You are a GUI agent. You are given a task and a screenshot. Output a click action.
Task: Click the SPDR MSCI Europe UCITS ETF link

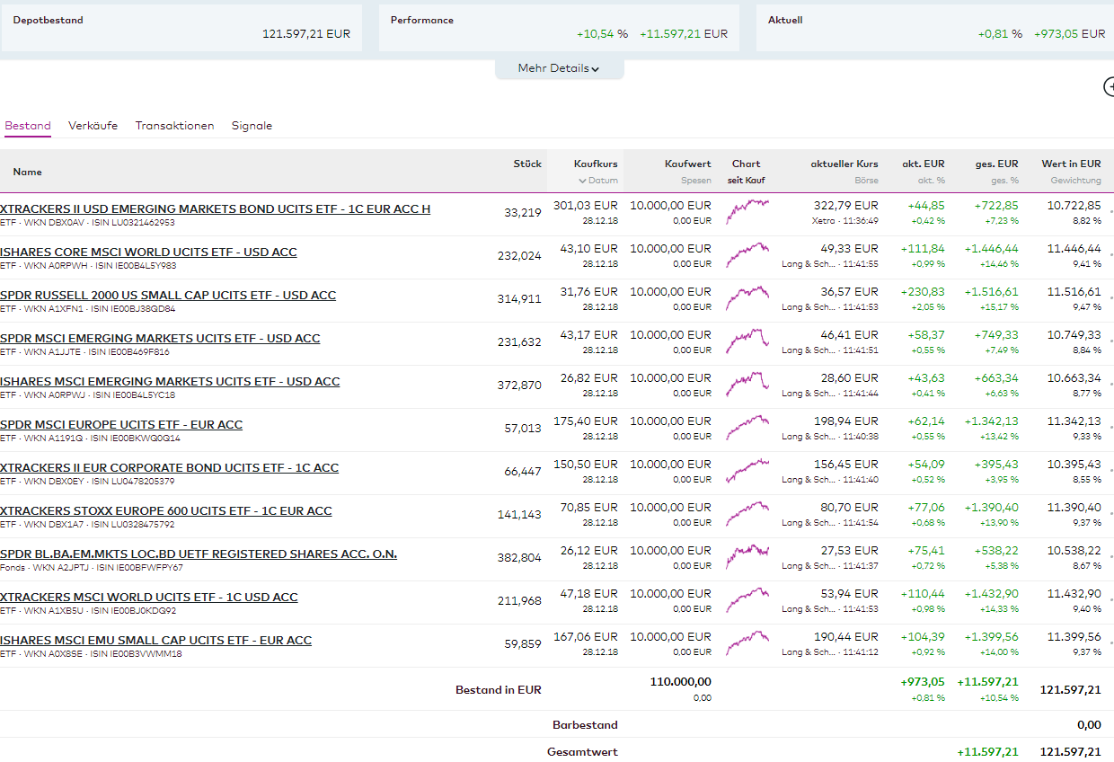[x=121, y=424]
